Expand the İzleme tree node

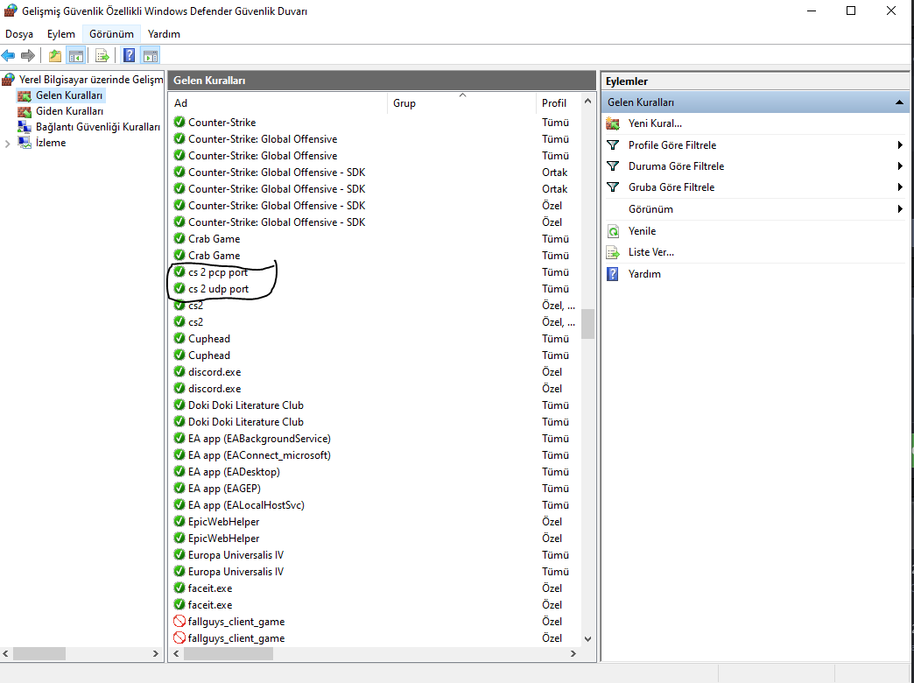click(8, 143)
